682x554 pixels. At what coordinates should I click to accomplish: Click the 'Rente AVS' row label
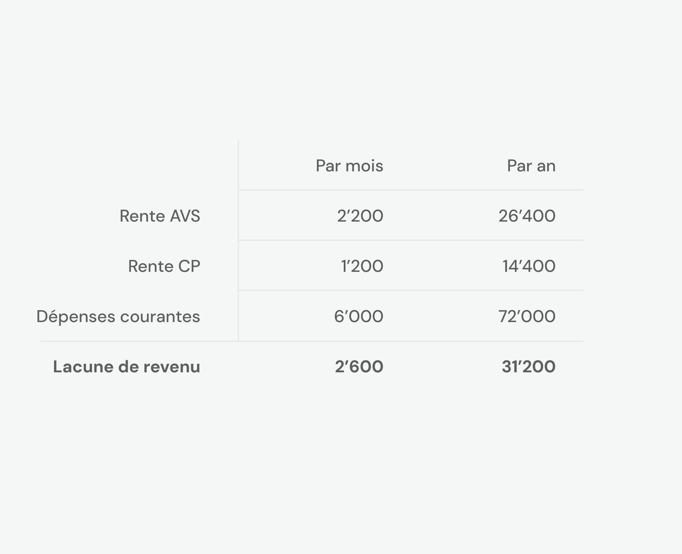[160, 216]
